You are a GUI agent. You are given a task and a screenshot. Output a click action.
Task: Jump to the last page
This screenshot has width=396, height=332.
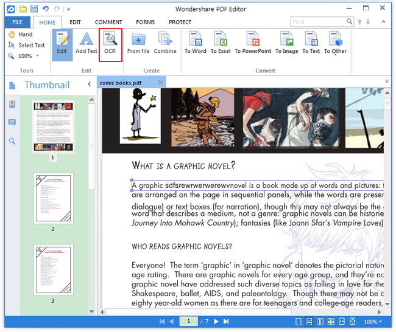tap(226, 322)
